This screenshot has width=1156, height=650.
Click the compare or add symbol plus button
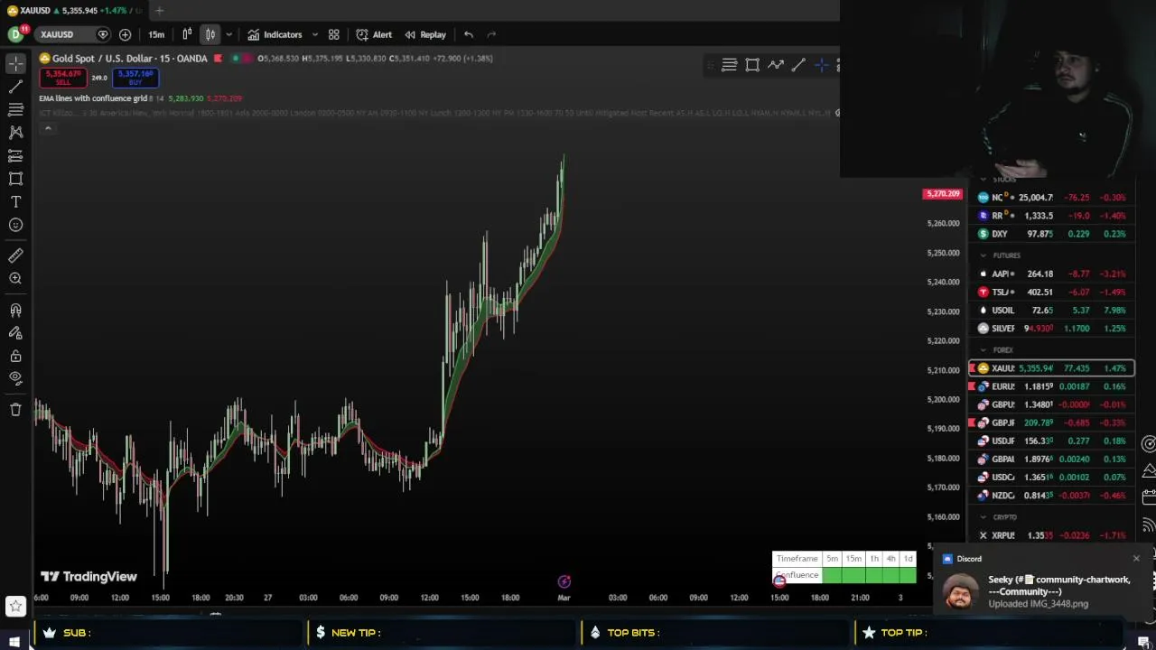[x=125, y=34]
